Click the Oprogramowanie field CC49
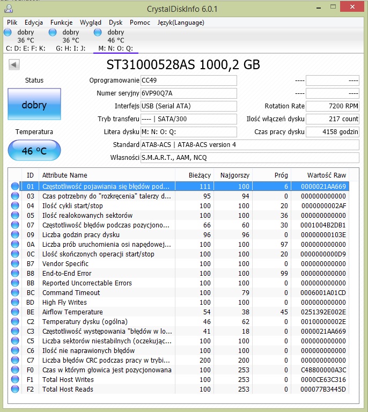 189,80
